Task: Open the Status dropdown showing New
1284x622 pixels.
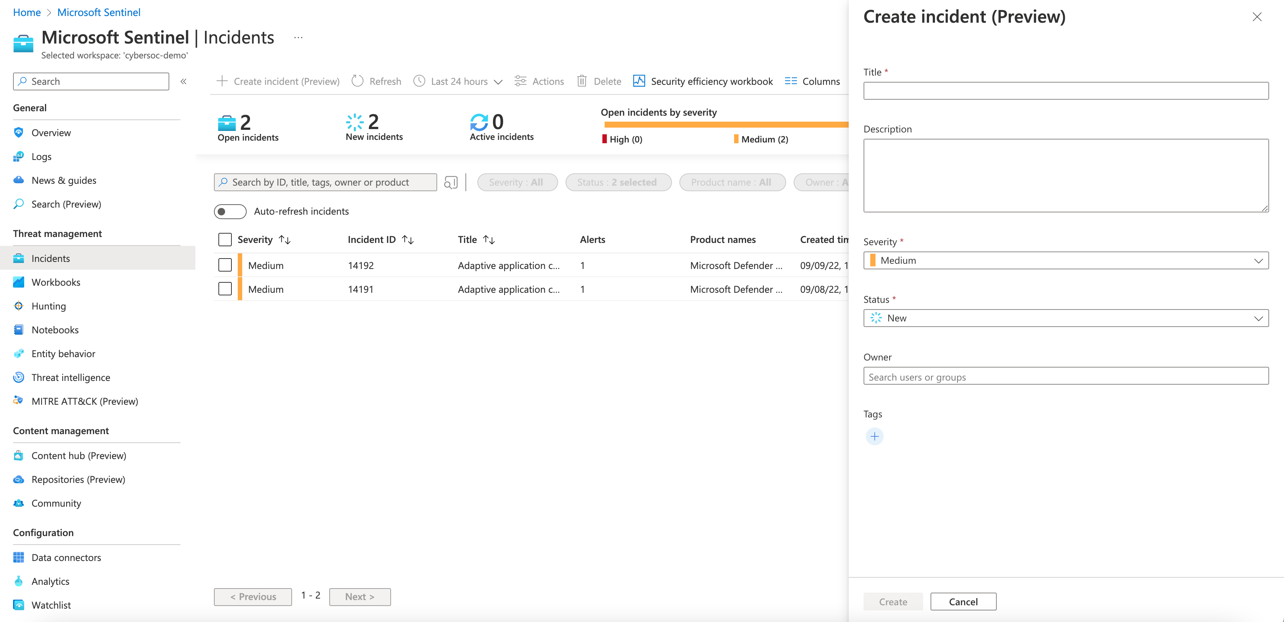Action: 1066,318
